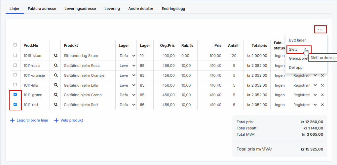Image resolution: width=337 pixels, height=165 pixels.
Task: Uncheck the 1011-grønn row checkbox
Action: pos(15,95)
